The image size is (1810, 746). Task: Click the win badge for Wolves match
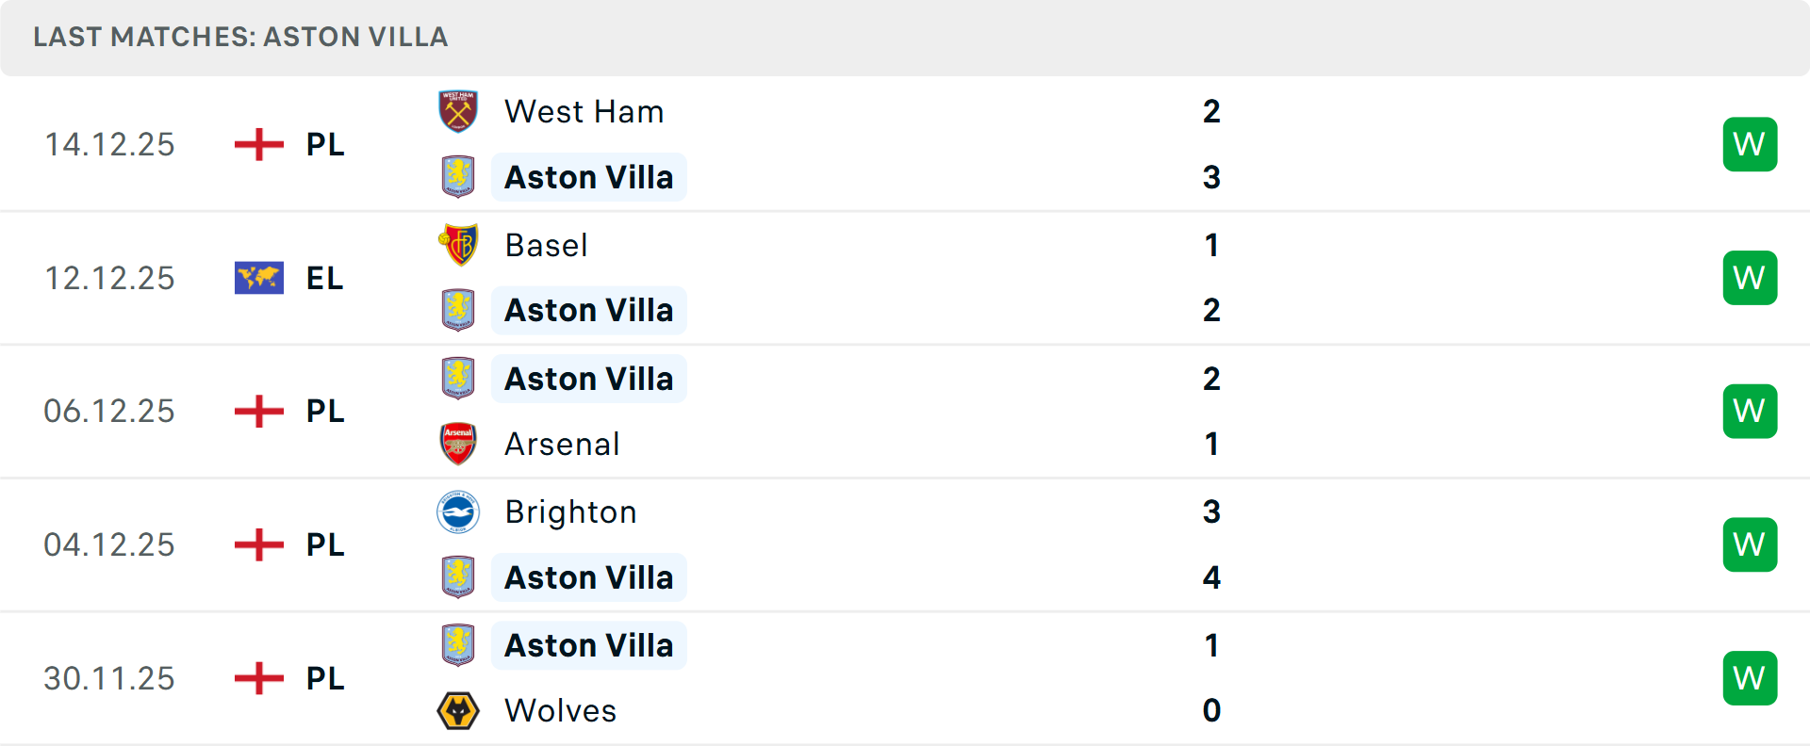point(1750,678)
